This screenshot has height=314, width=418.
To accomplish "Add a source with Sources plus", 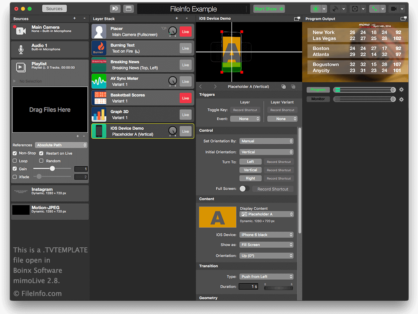I will coord(74,18).
